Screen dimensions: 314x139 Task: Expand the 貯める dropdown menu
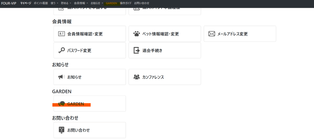tap(66, 3)
